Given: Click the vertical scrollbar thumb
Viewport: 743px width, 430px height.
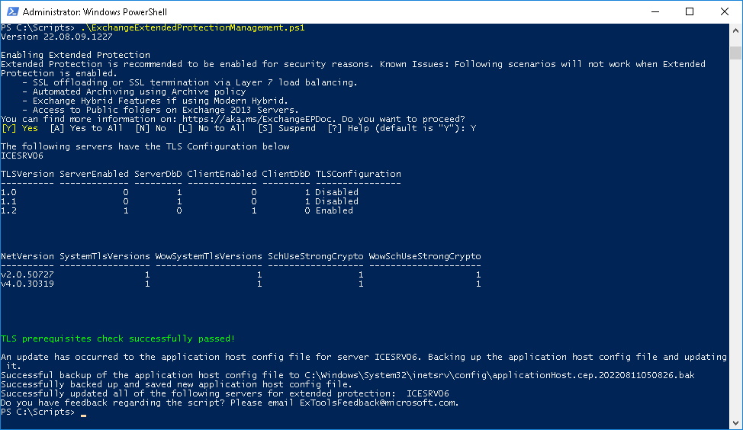Looking at the screenshot, I should tap(736, 52).
